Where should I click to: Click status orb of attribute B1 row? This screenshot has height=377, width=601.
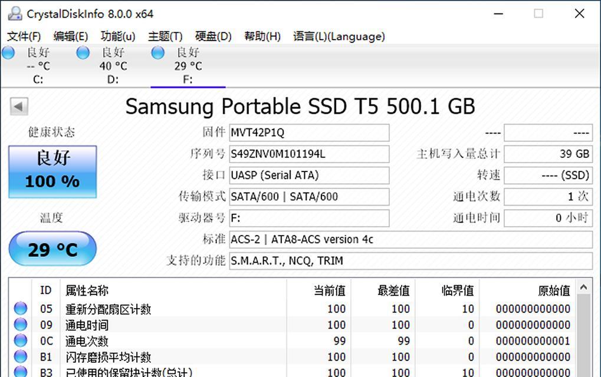[20, 357]
